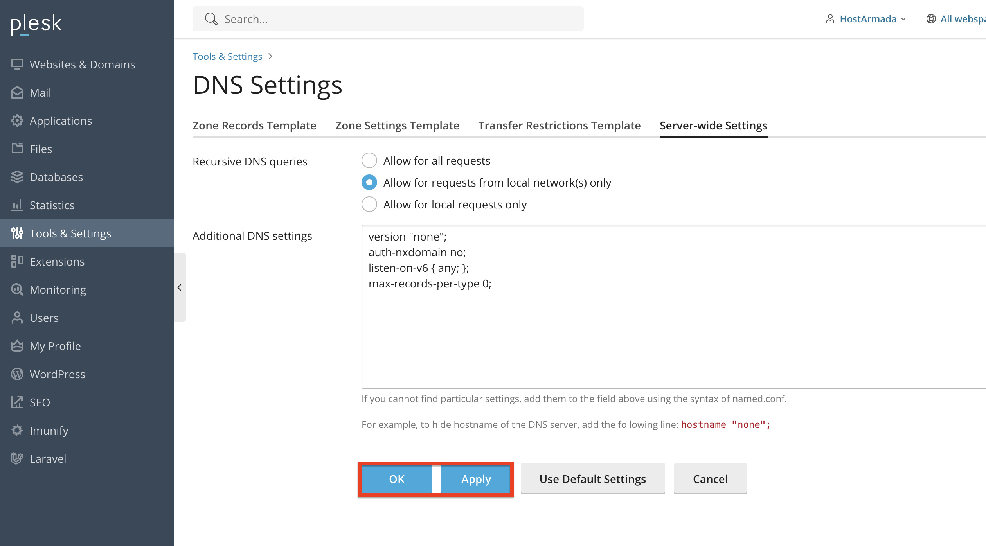This screenshot has width=986, height=546.
Task: Open the Laravel icon in sidebar
Action: 17,458
